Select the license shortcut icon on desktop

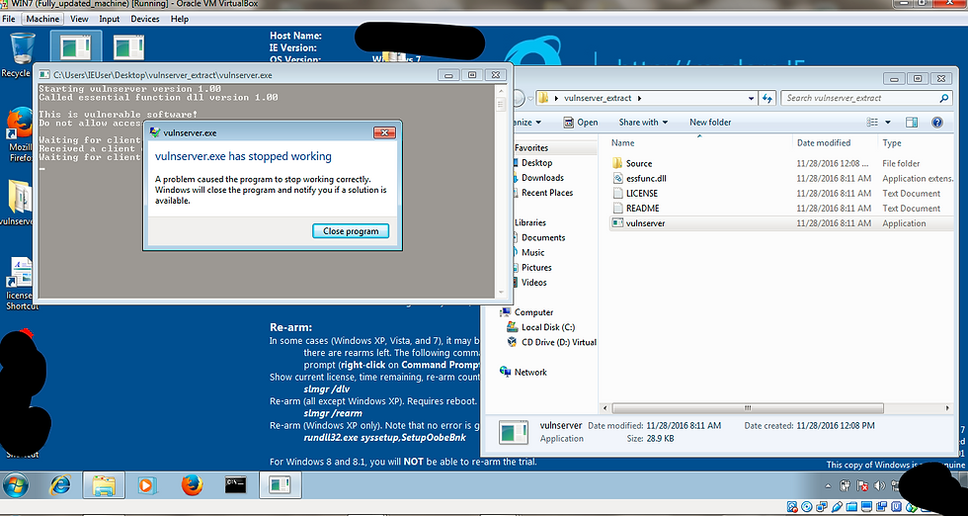[21, 283]
